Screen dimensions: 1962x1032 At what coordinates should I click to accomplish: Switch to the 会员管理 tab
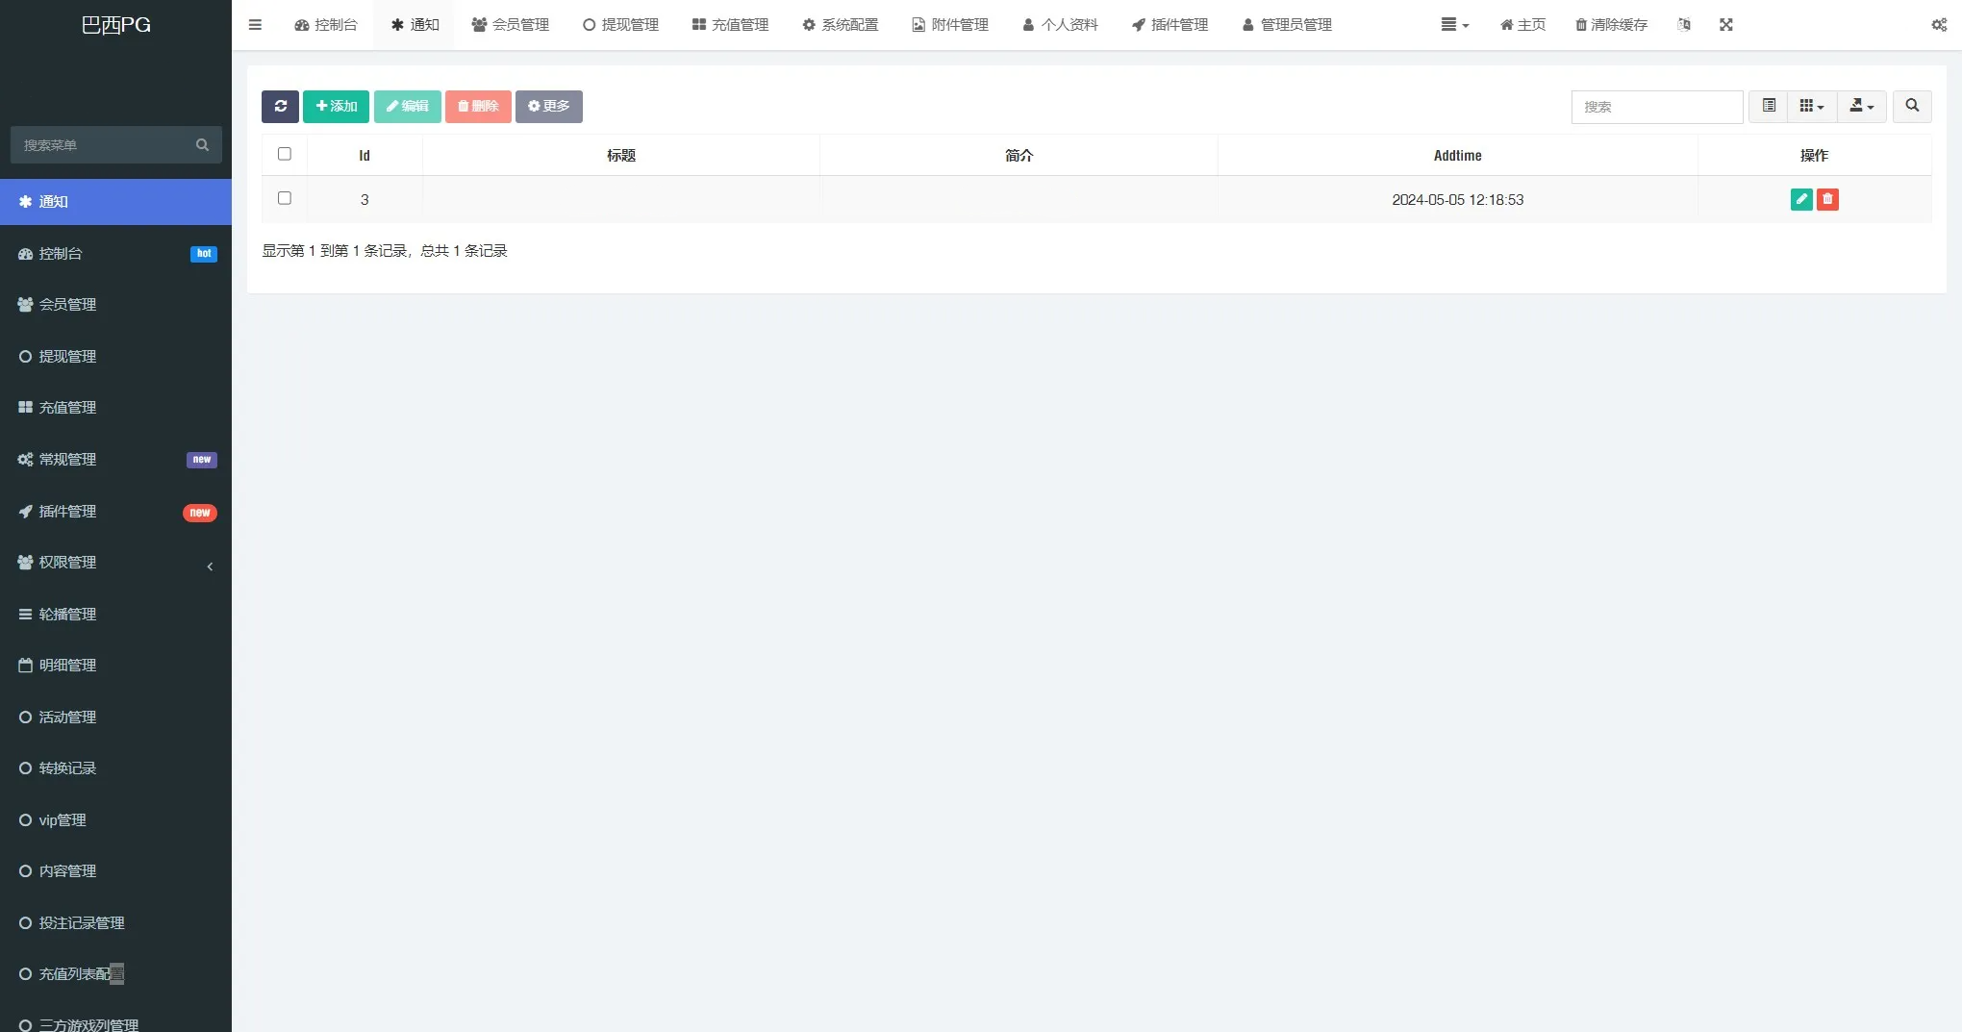coord(511,25)
